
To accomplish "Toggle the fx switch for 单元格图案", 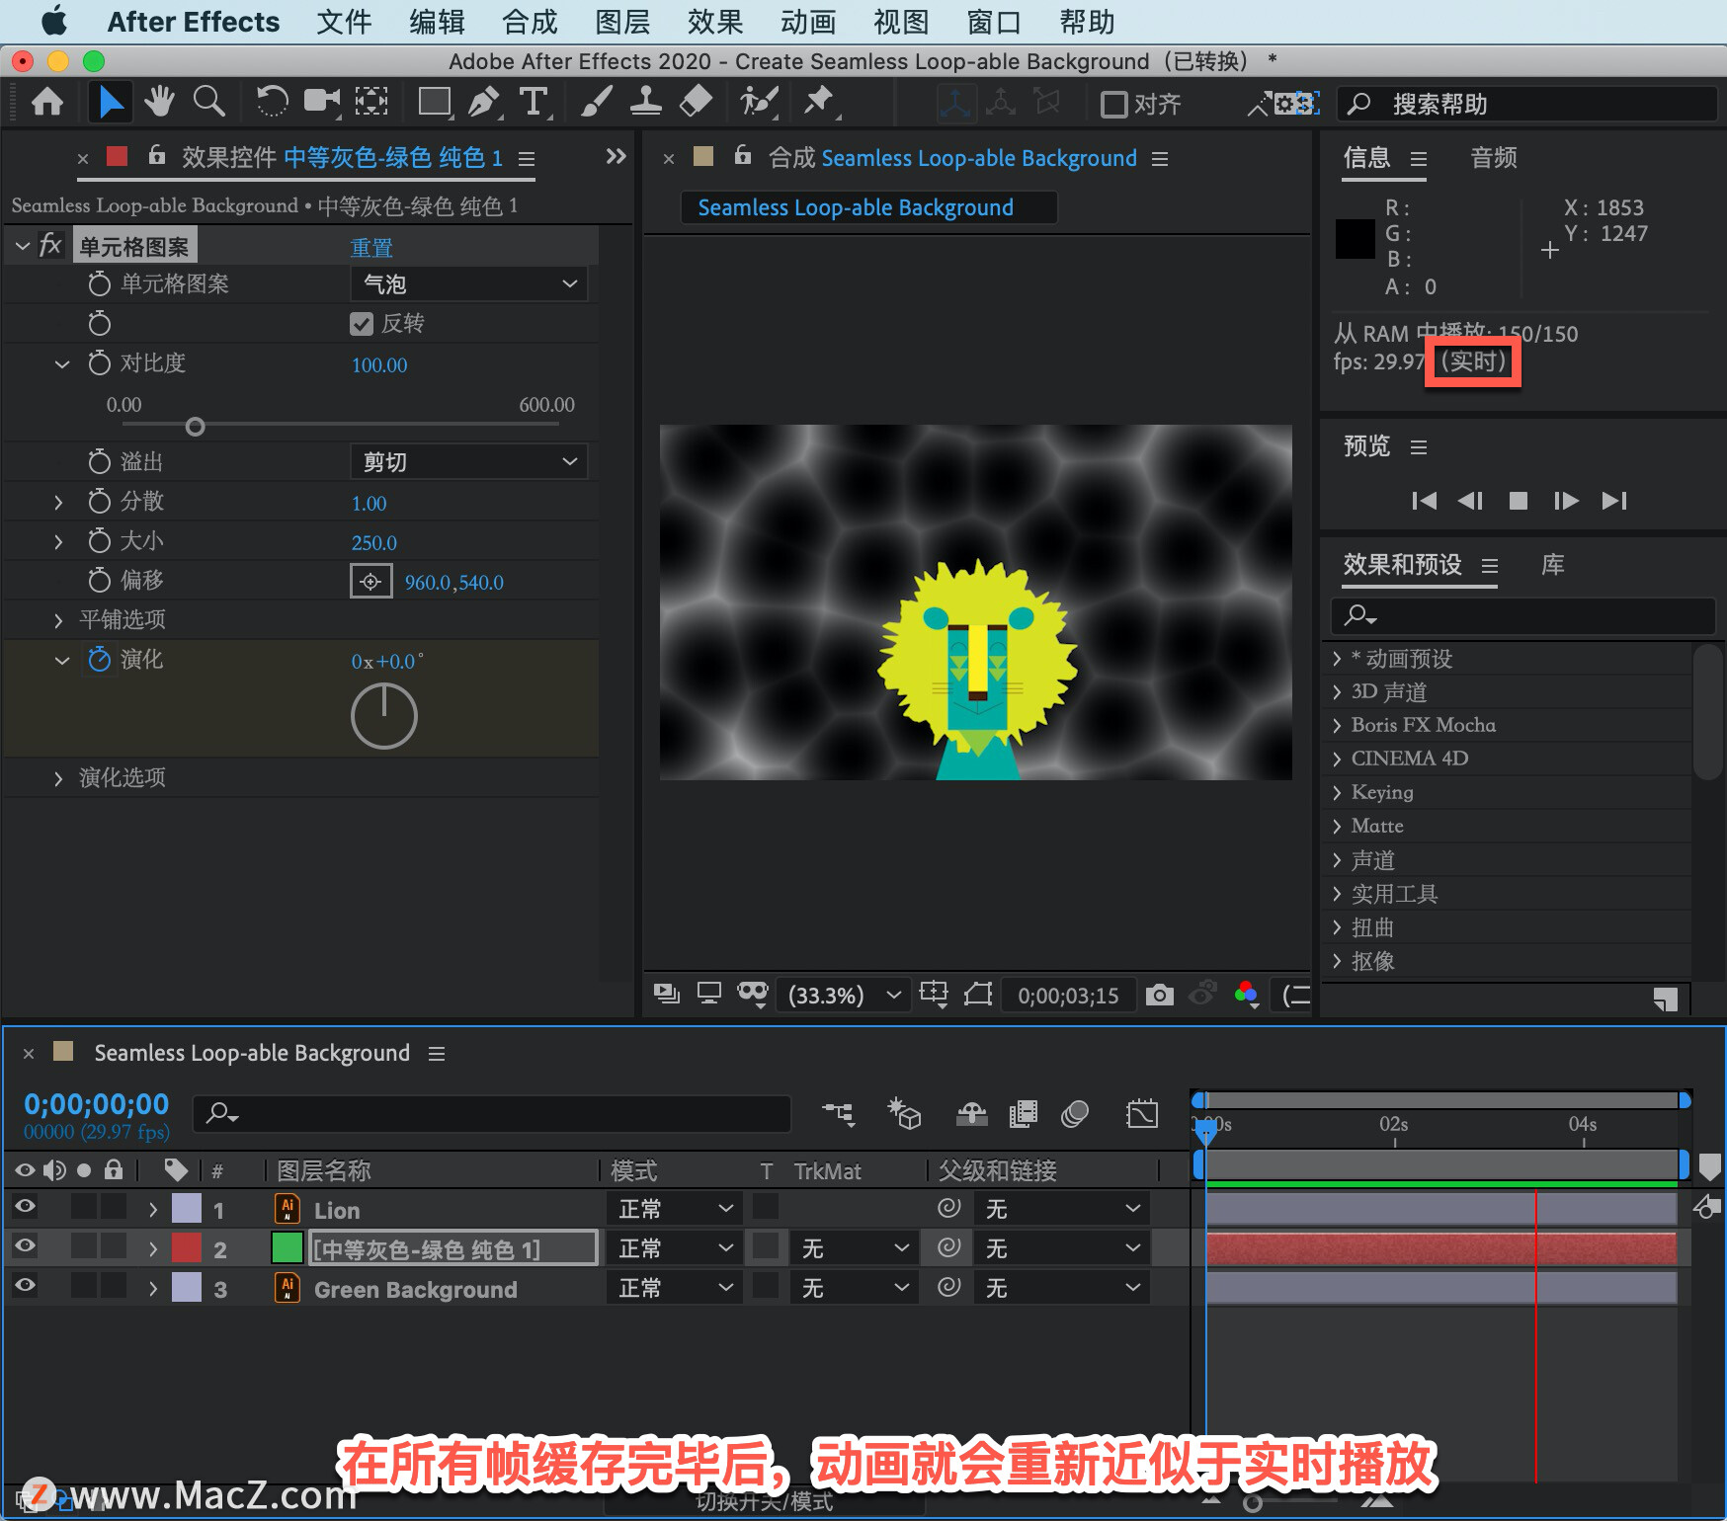I will (x=50, y=245).
